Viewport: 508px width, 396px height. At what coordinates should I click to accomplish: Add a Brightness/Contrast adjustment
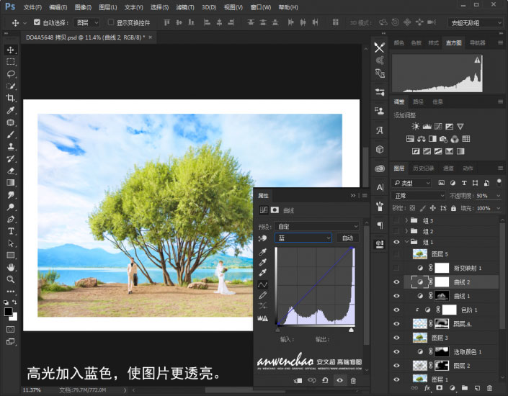415,126
